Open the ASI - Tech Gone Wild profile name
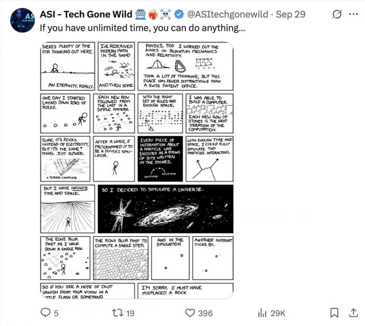 [87, 14]
